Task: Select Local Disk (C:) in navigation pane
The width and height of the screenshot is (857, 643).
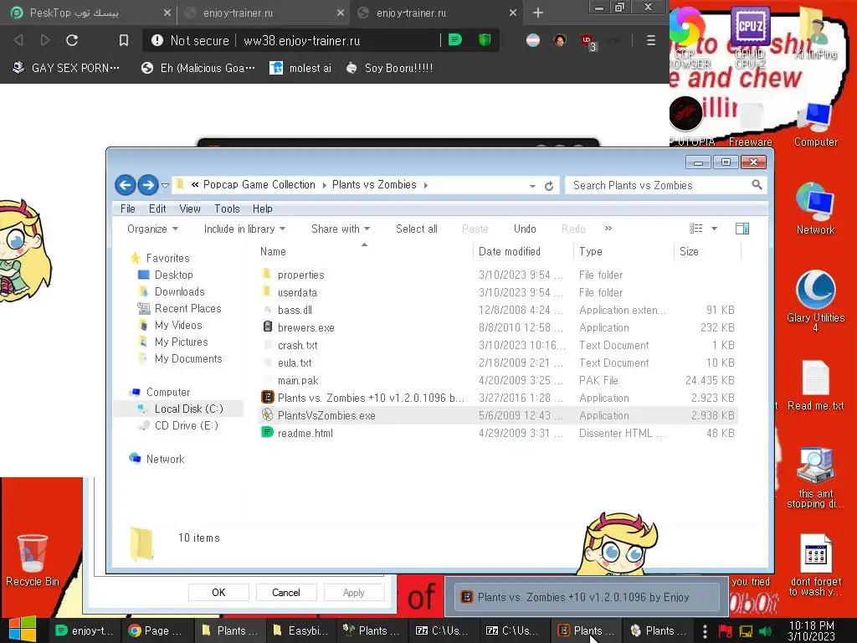Action: click(x=188, y=409)
